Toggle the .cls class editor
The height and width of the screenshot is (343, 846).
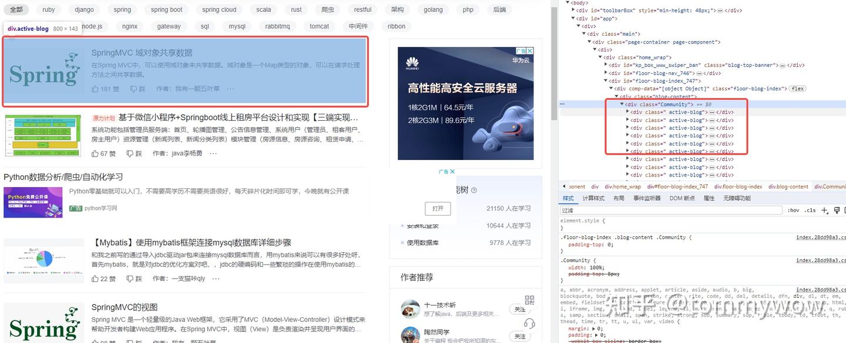click(809, 209)
